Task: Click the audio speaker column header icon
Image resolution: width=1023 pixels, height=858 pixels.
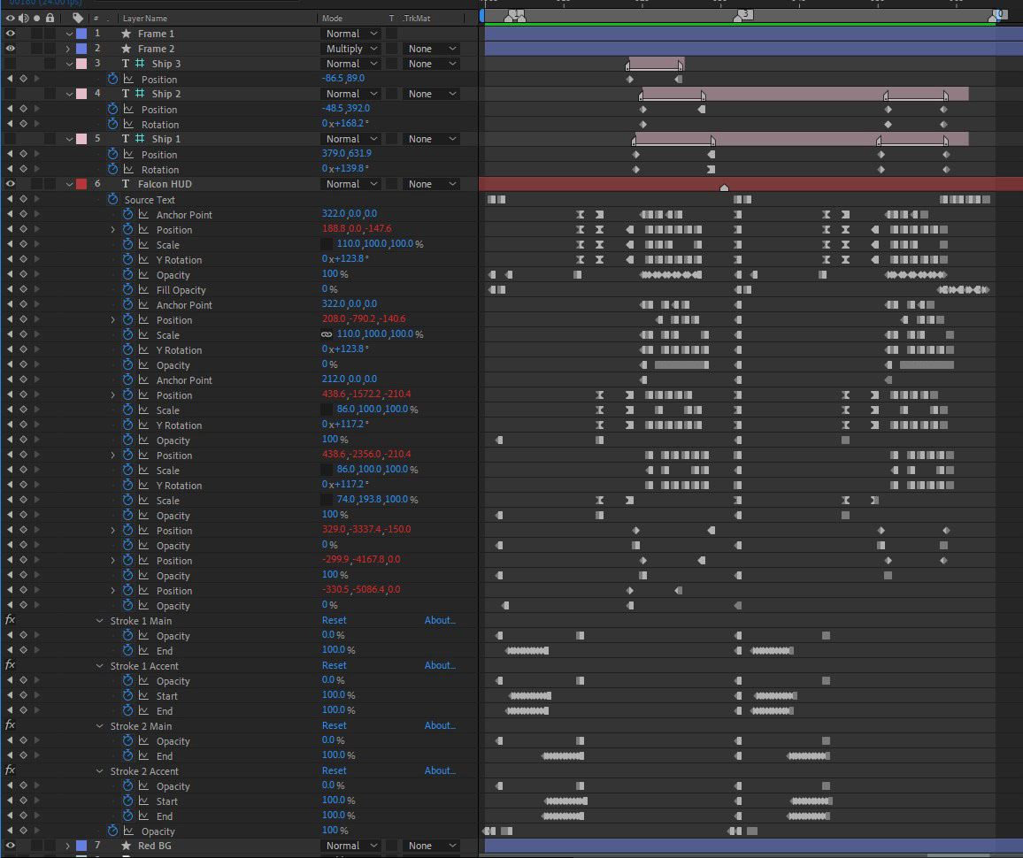Action: coord(24,19)
